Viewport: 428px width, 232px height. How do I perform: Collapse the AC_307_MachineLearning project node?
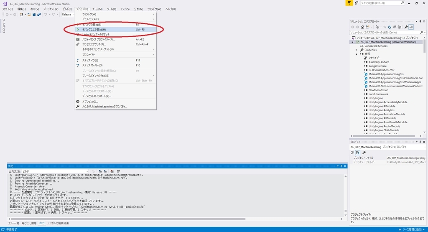[352, 42]
